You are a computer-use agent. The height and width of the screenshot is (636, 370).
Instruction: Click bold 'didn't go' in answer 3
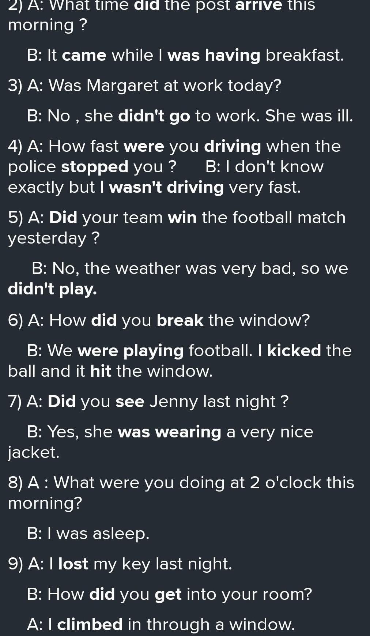click(x=154, y=116)
